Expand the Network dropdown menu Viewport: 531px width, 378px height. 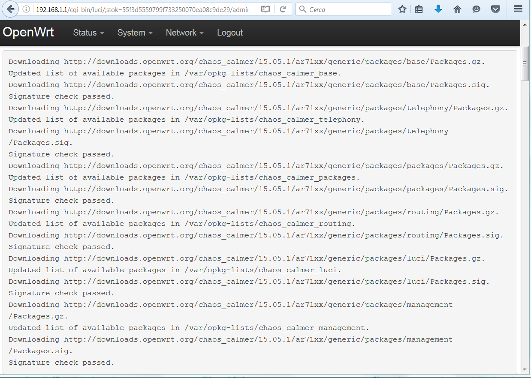tap(184, 33)
